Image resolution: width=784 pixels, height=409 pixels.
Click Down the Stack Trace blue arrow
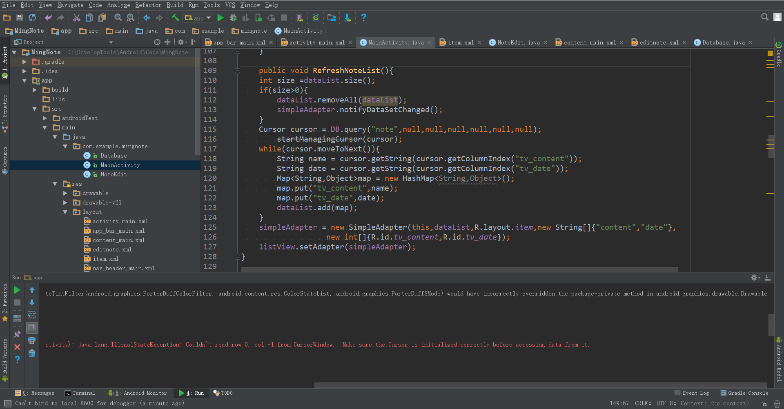(x=32, y=302)
